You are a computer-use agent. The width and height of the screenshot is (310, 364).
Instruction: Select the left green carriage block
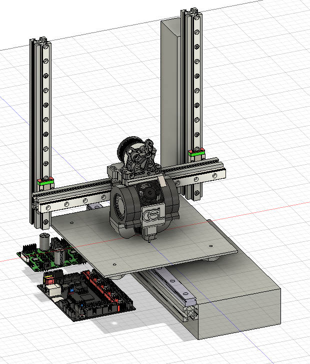[x=46, y=182]
